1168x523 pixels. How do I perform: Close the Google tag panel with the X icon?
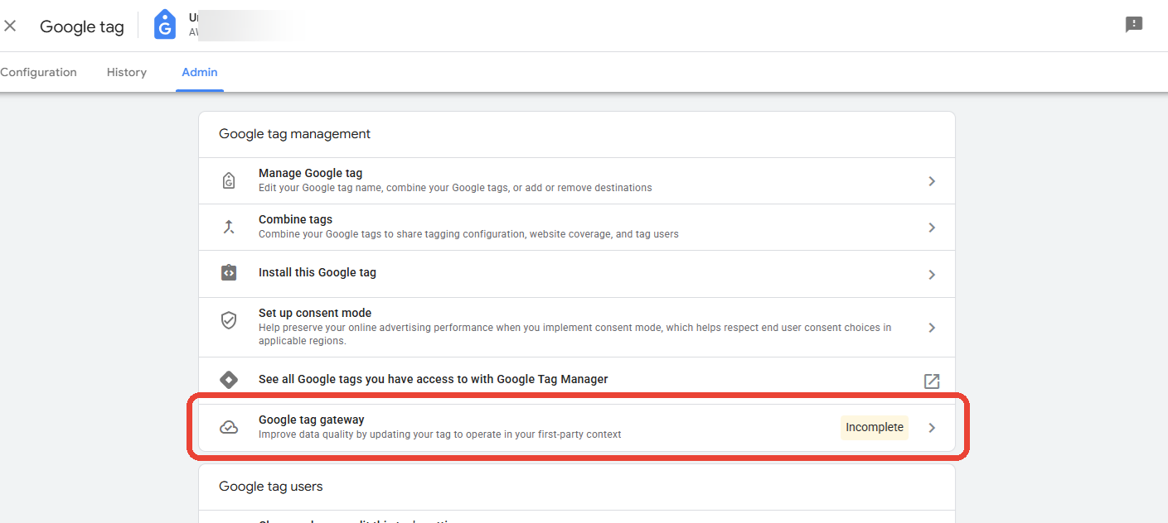pyautogui.click(x=10, y=26)
